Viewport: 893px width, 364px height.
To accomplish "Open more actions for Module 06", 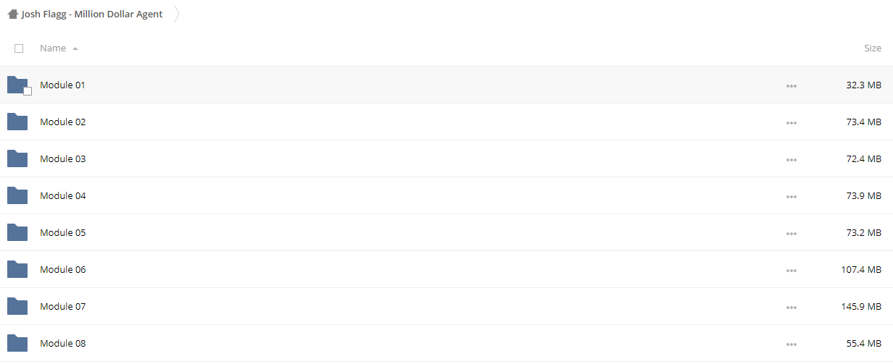I will (791, 270).
